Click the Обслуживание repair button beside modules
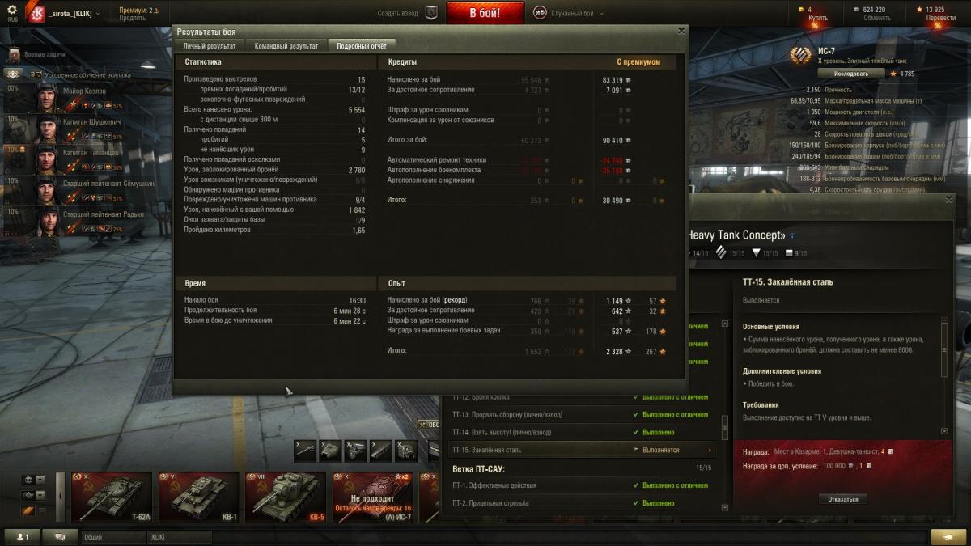This screenshot has width=971, height=546. [429, 424]
